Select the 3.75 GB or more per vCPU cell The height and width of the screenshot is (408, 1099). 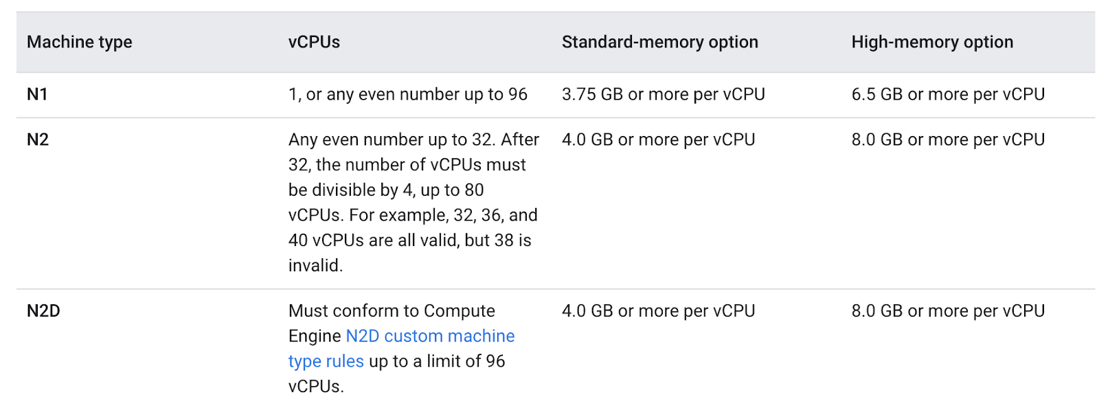[663, 94]
